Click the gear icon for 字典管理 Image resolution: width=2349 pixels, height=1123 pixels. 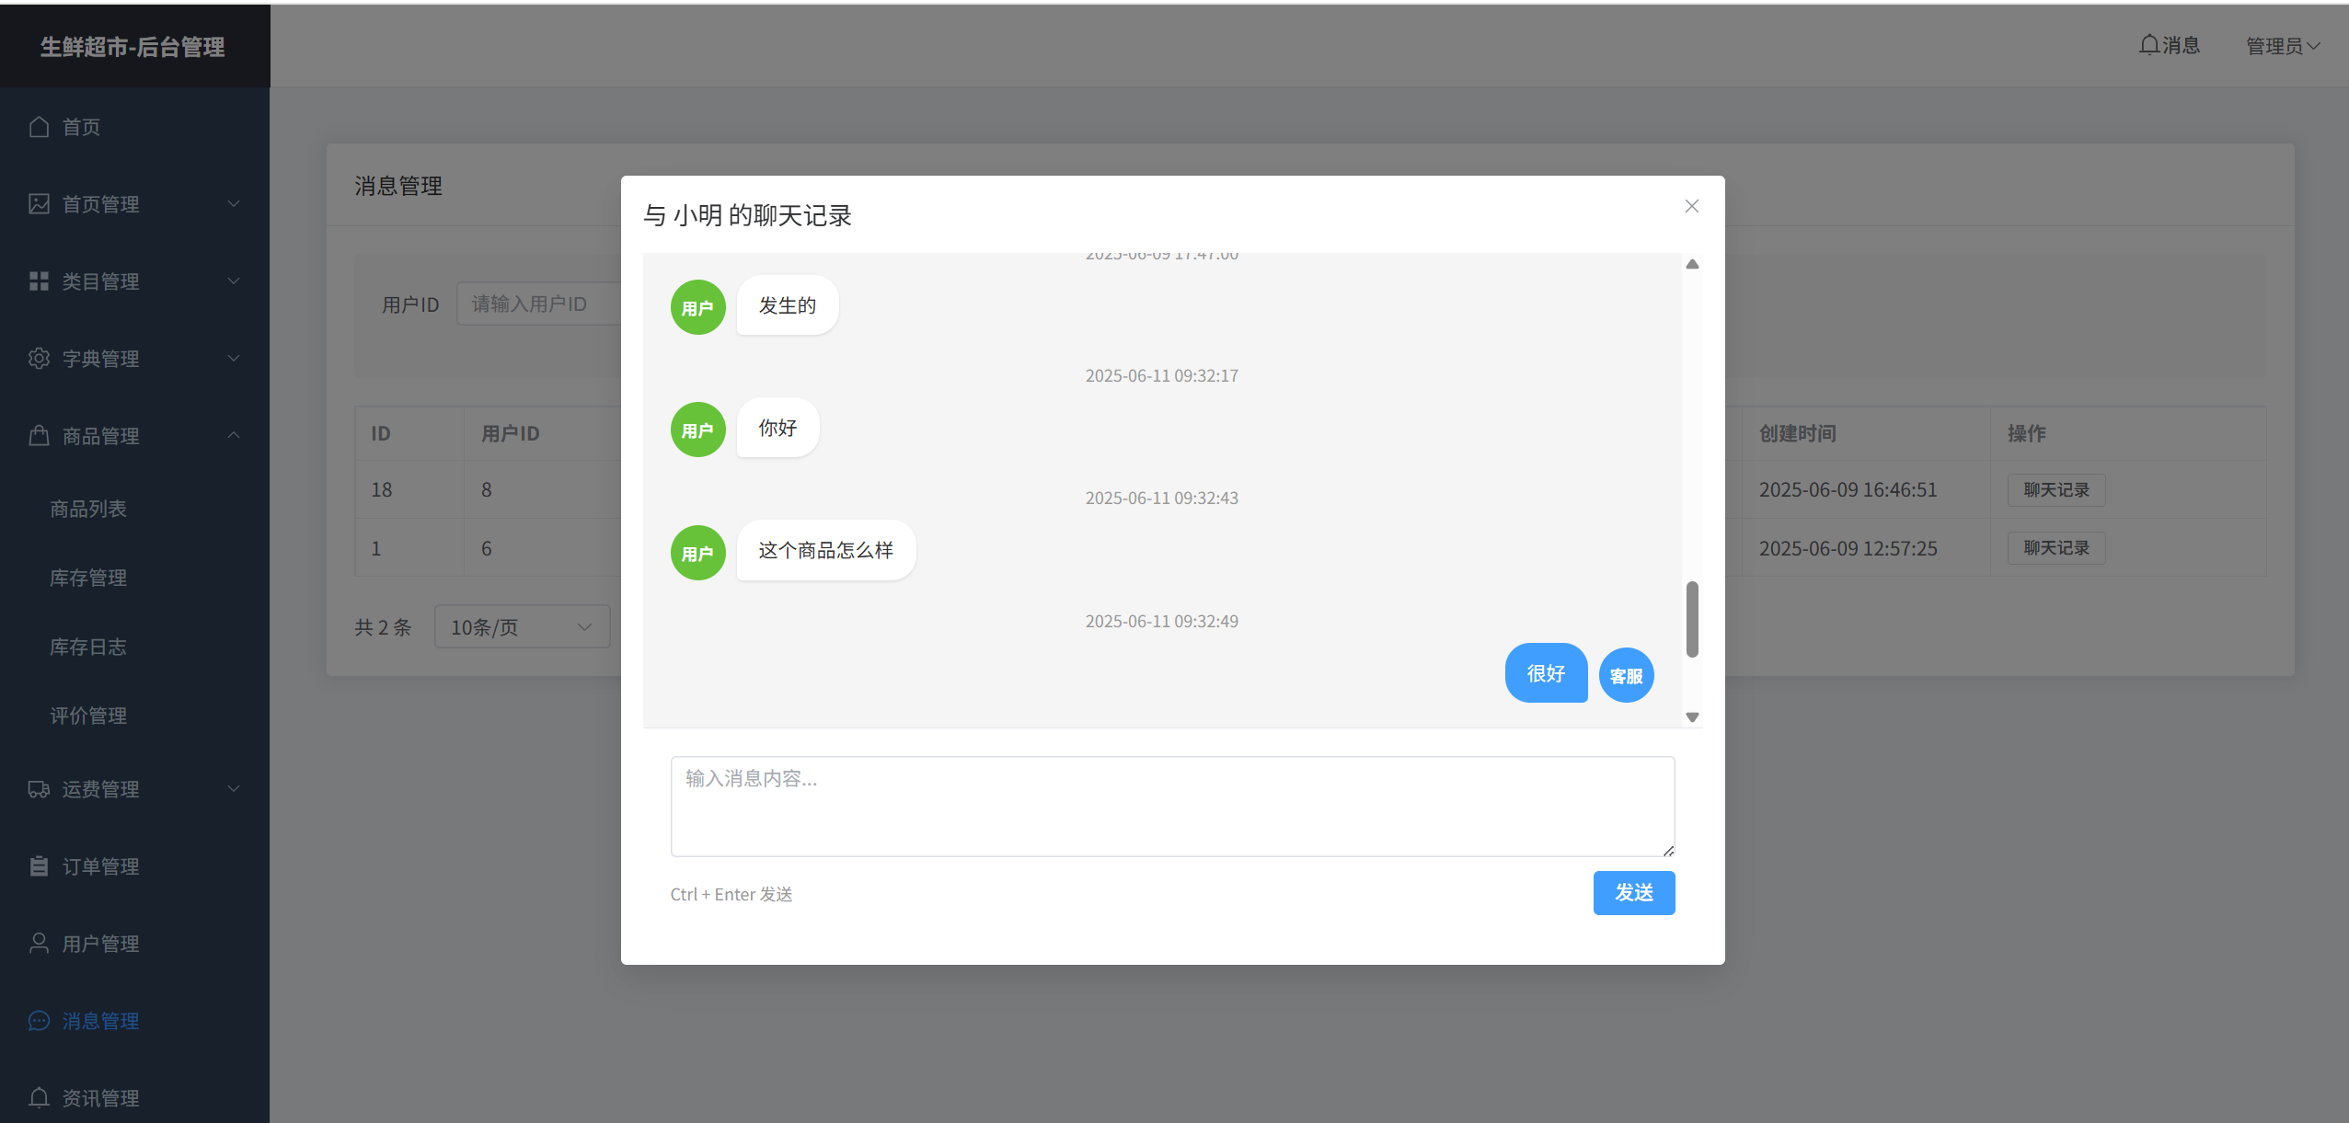[x=39, y=359]
